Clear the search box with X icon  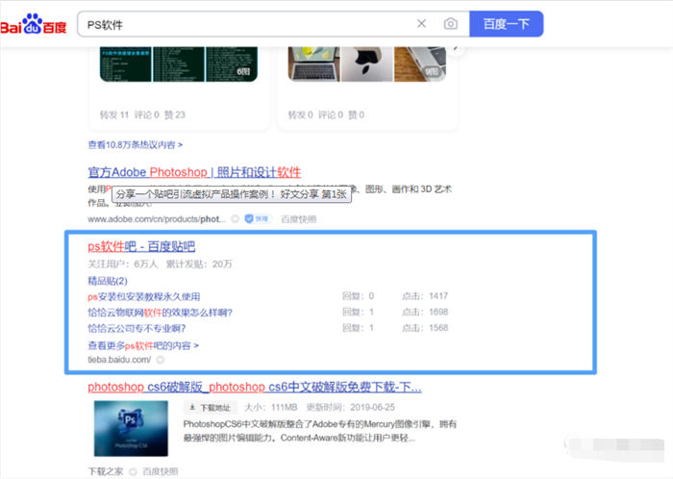click(x=421, y=24)
